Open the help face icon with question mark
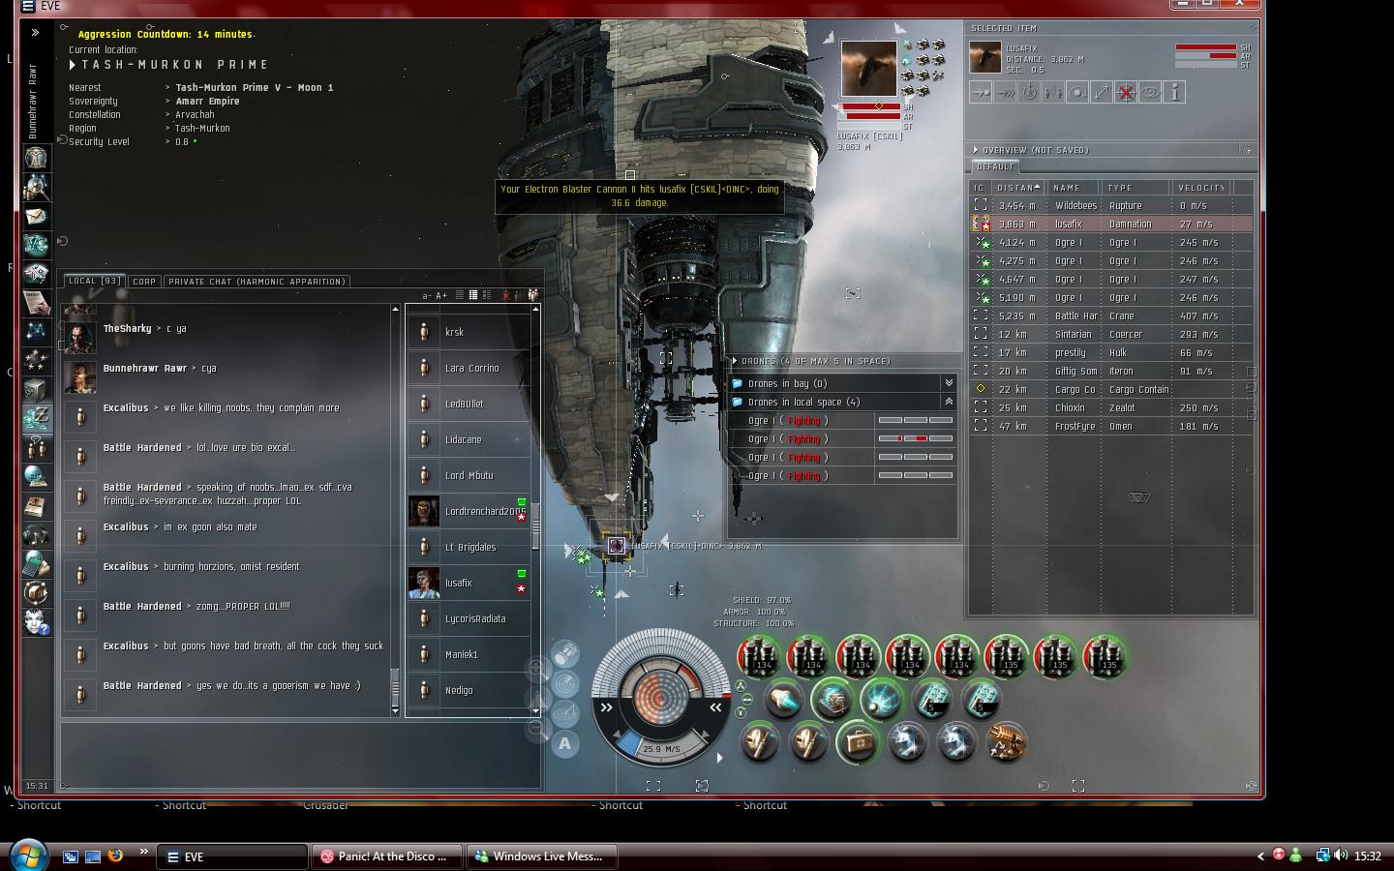 pyautogui.click(x=36, y=620)
